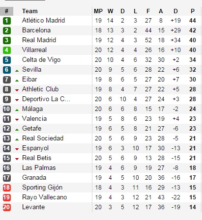Sort by the P points header
Viewport: 202px width, 220px height.
tap(193, 11)
